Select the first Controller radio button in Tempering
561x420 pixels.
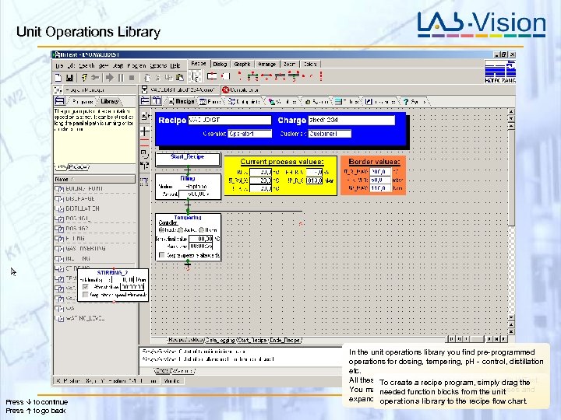pos(161,230)
